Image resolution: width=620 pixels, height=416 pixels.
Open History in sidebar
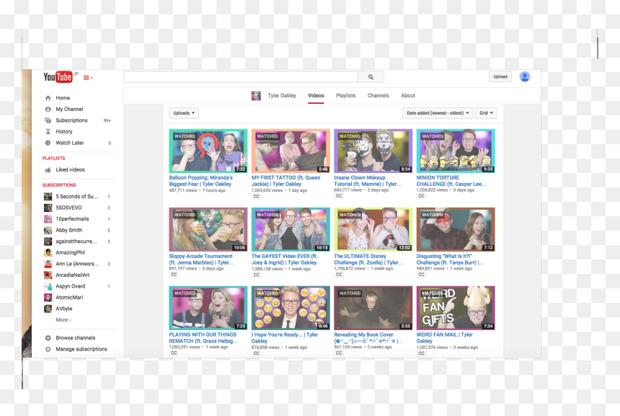point(63,132)
